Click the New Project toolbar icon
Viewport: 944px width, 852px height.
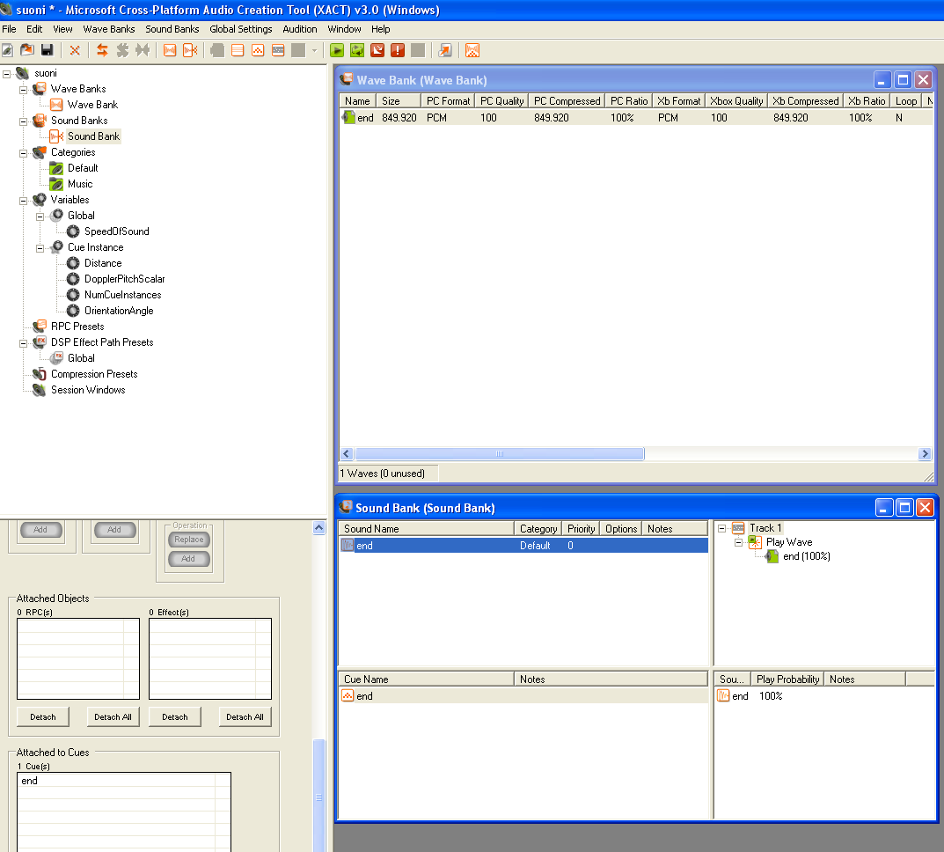click(7, 50)
